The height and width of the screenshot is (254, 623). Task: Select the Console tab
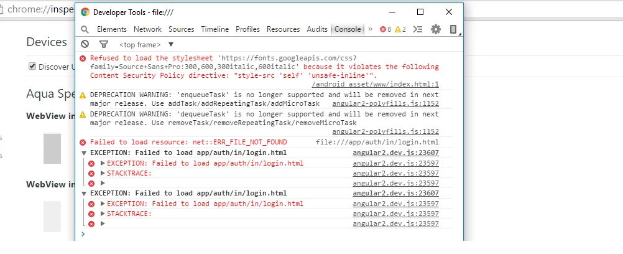348,29
